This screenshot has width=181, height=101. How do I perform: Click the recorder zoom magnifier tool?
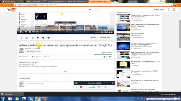(x=99, y=87)
